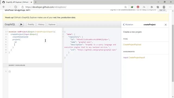Close the GraphQL API Explorer tab

(31, 2)
